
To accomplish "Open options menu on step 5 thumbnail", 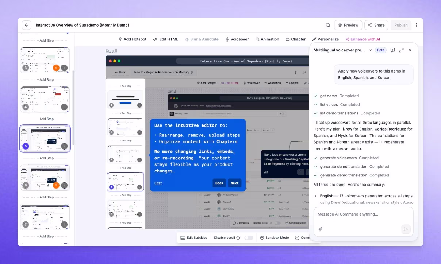I will pyautogui.click(x=64, y=146).
